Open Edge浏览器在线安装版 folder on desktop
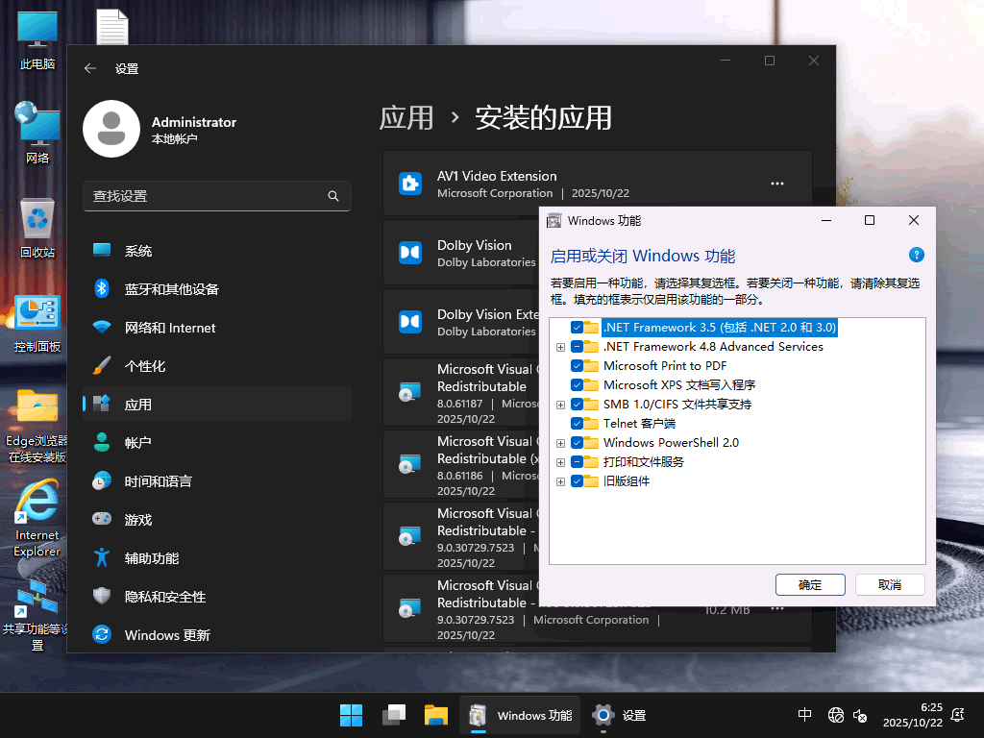 pyautogui.click(x=37, y=427)
